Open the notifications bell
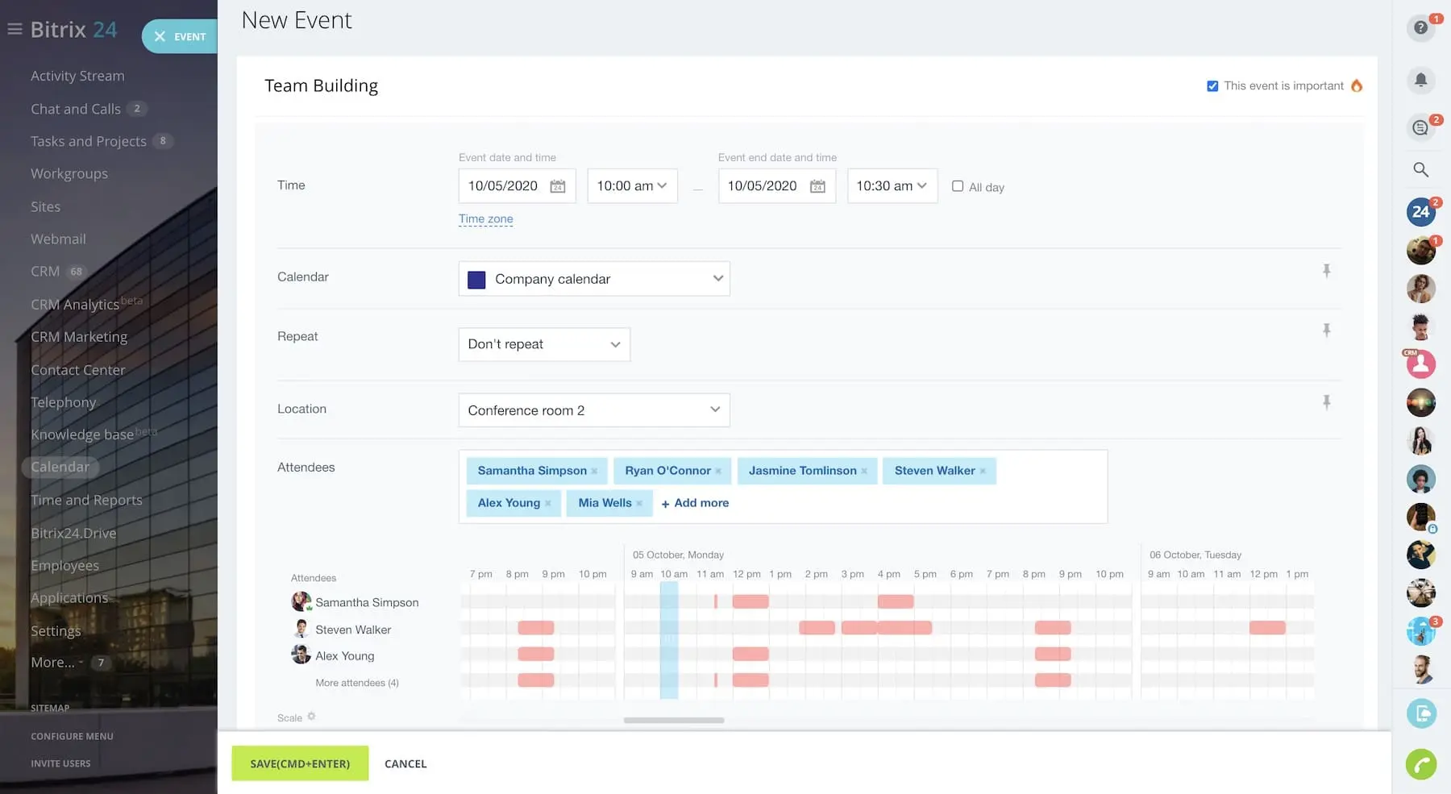This screenshot has height=794, width=1451. point(1420,80)
